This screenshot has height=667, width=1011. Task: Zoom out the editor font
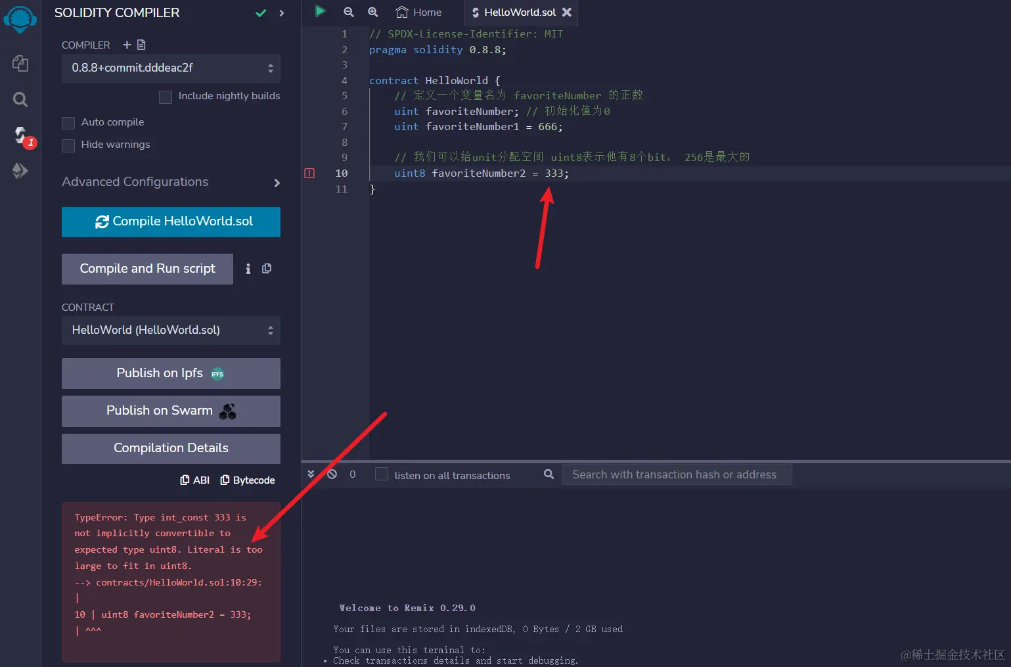click(x=349, y=12)
